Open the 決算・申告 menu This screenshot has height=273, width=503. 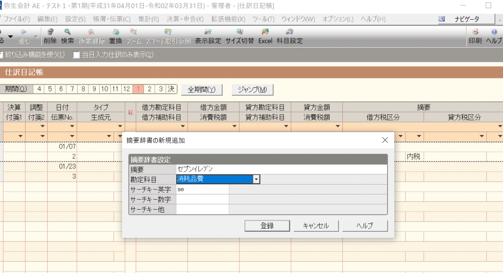185,19
